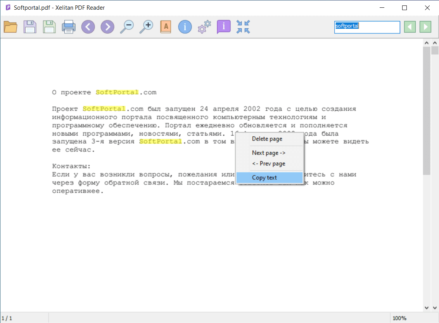Click the outer scrollbar down arrow

click(x=435, y=307)
